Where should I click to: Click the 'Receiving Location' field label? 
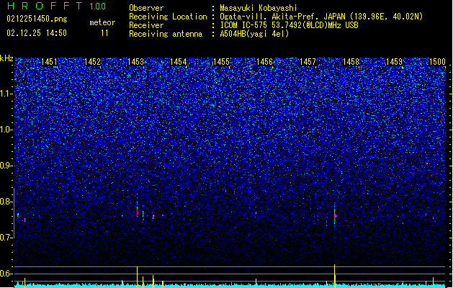pos(168,17)
